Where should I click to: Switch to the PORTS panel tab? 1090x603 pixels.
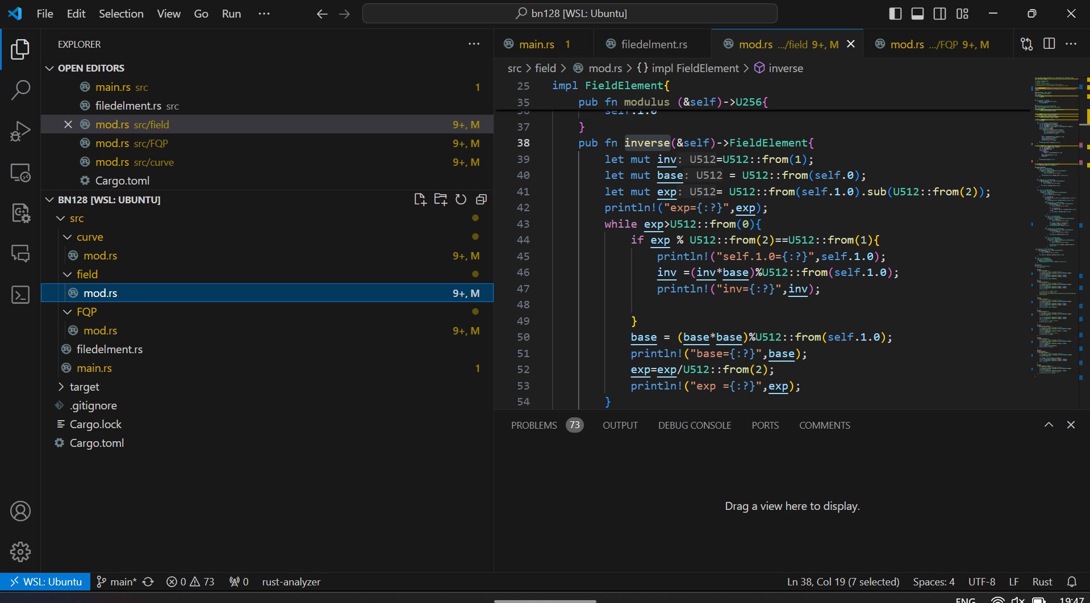765,425
